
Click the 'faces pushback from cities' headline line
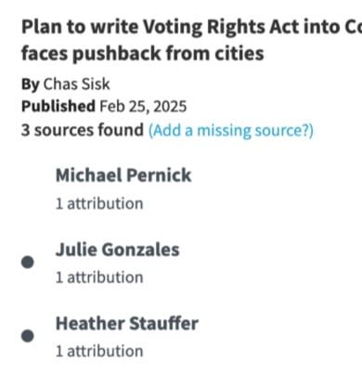coord(143,53)
